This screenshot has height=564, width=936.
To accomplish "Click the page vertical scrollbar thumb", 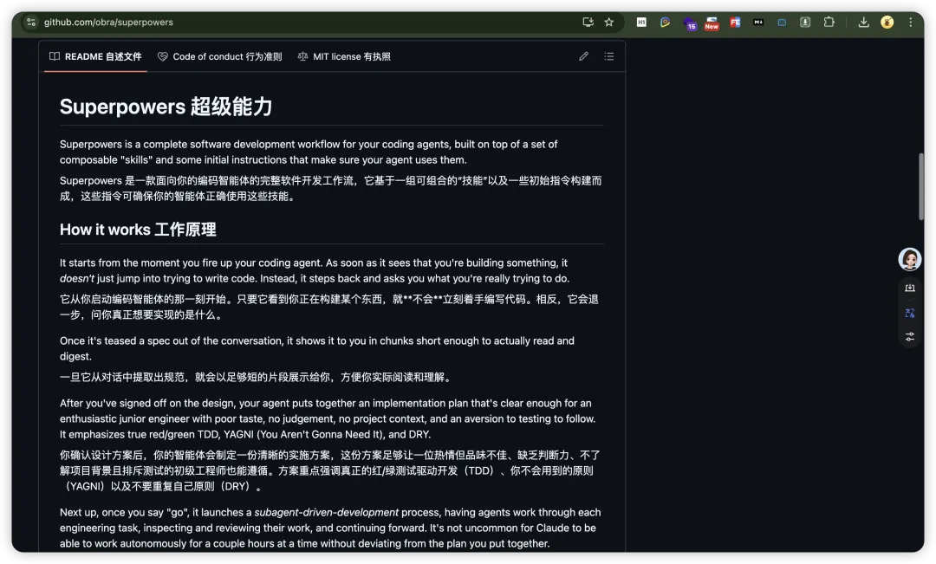I will pyautogui.click(x=921, y=186).
